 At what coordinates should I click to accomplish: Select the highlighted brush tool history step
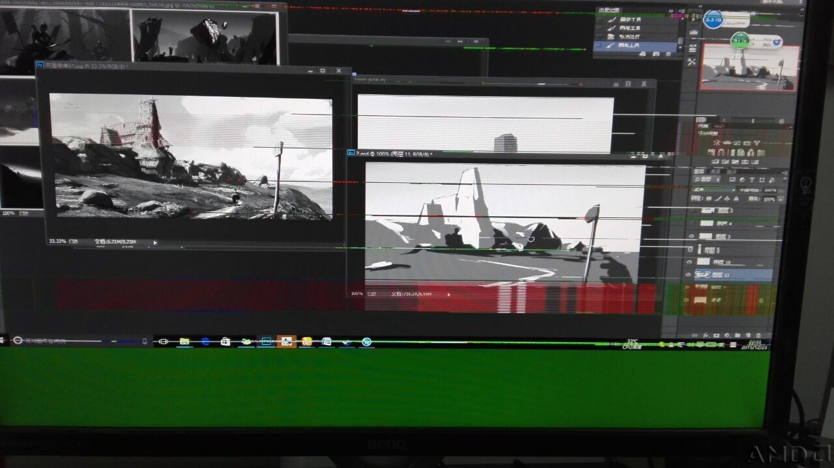[x=635, y=46]
